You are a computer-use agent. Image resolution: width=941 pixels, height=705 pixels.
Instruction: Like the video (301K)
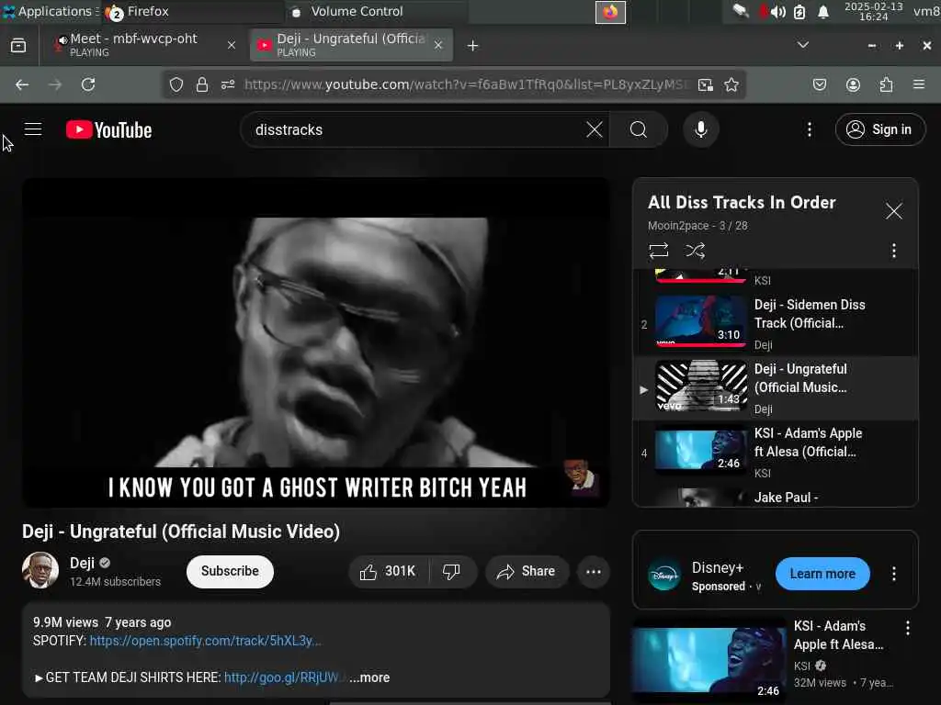coord(389,571)
